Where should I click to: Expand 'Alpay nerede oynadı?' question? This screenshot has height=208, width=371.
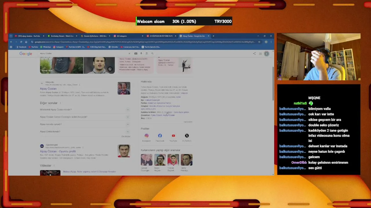pos(85,124)
